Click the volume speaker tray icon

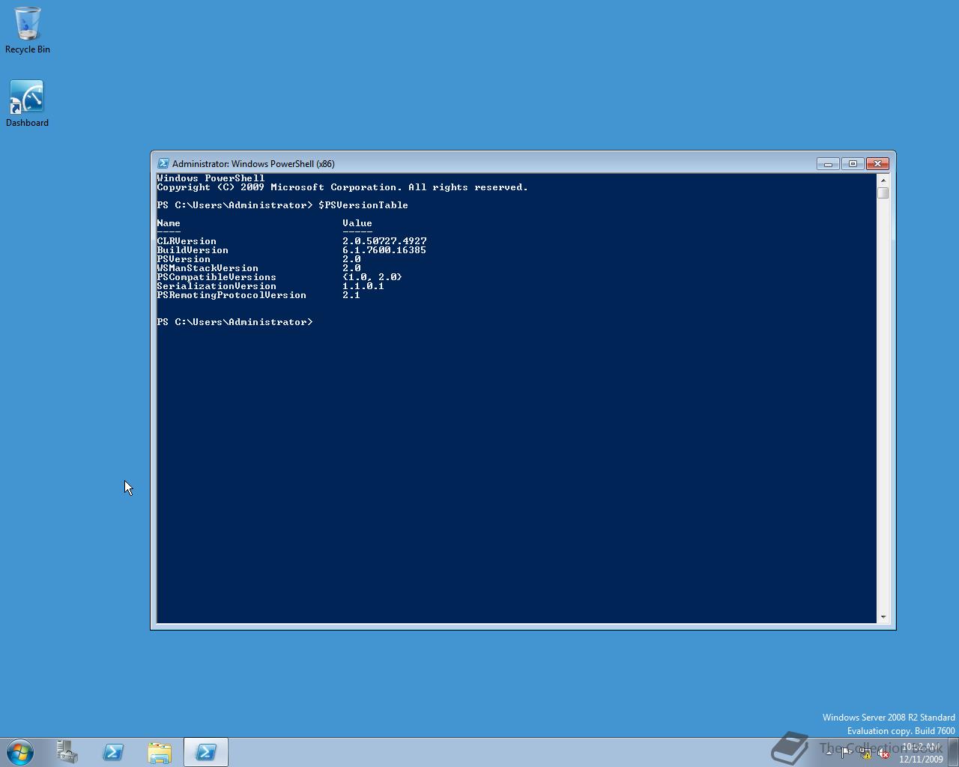tap(883, 753)
